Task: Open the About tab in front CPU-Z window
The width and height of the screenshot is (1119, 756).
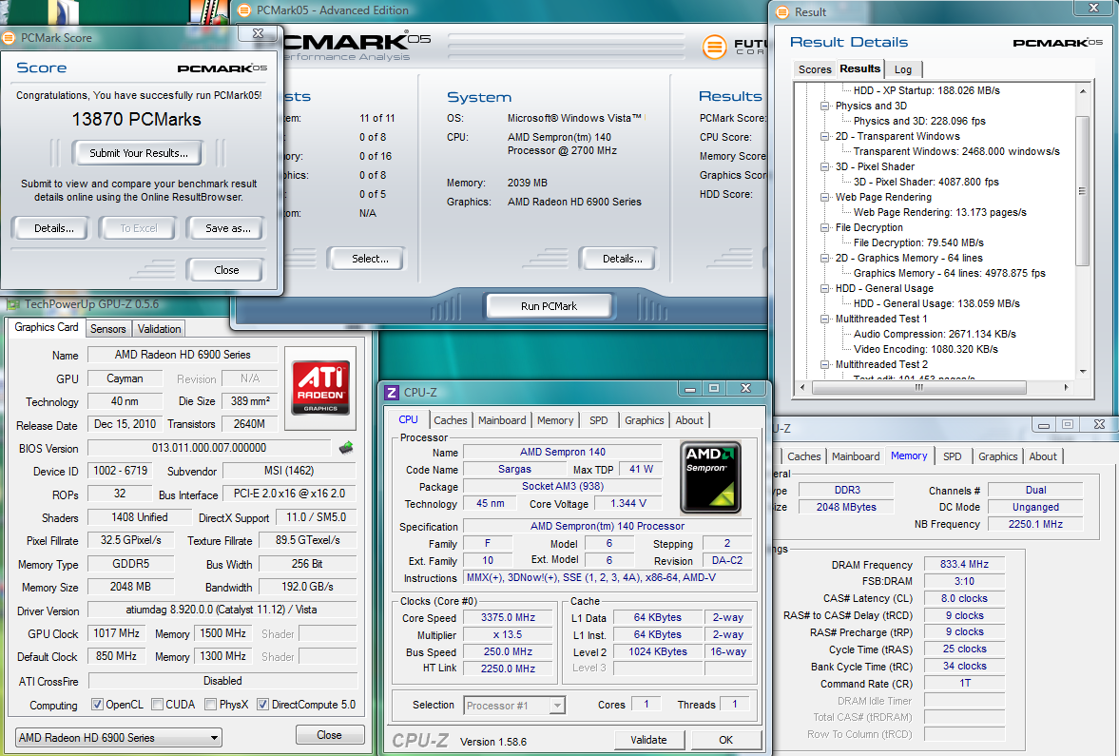Action: 688,420
